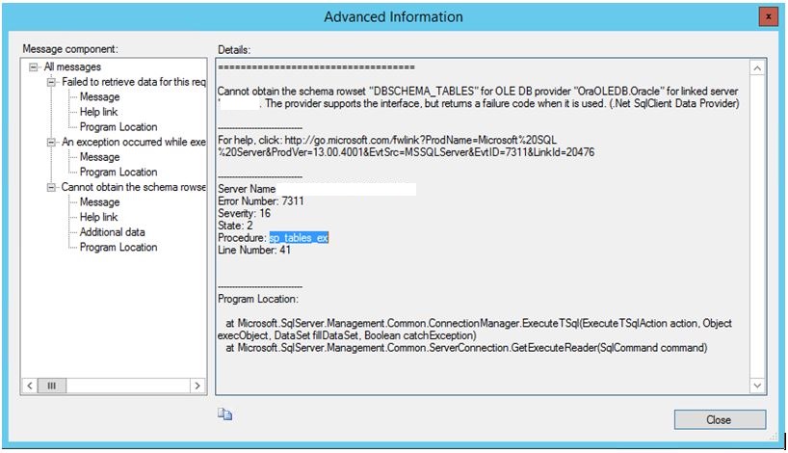This screenshot has height=453, width=788.
Task: Click the 'Server Name' line in Details
Action: coord(247,189)
